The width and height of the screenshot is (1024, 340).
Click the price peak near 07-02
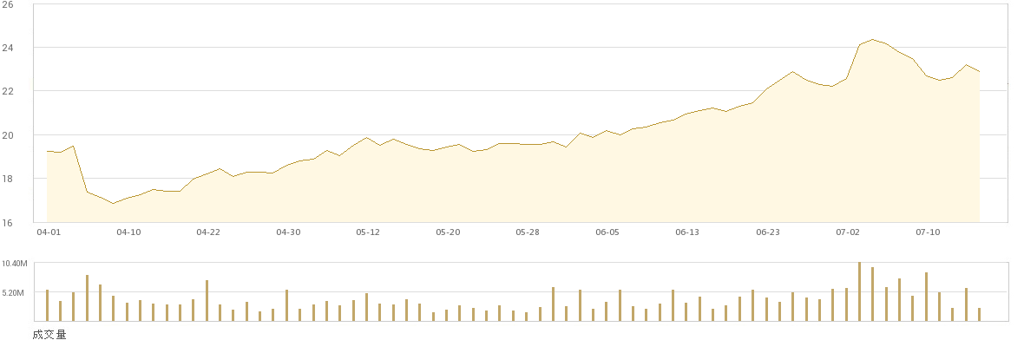pyautogui.click(x=873, y=39)
